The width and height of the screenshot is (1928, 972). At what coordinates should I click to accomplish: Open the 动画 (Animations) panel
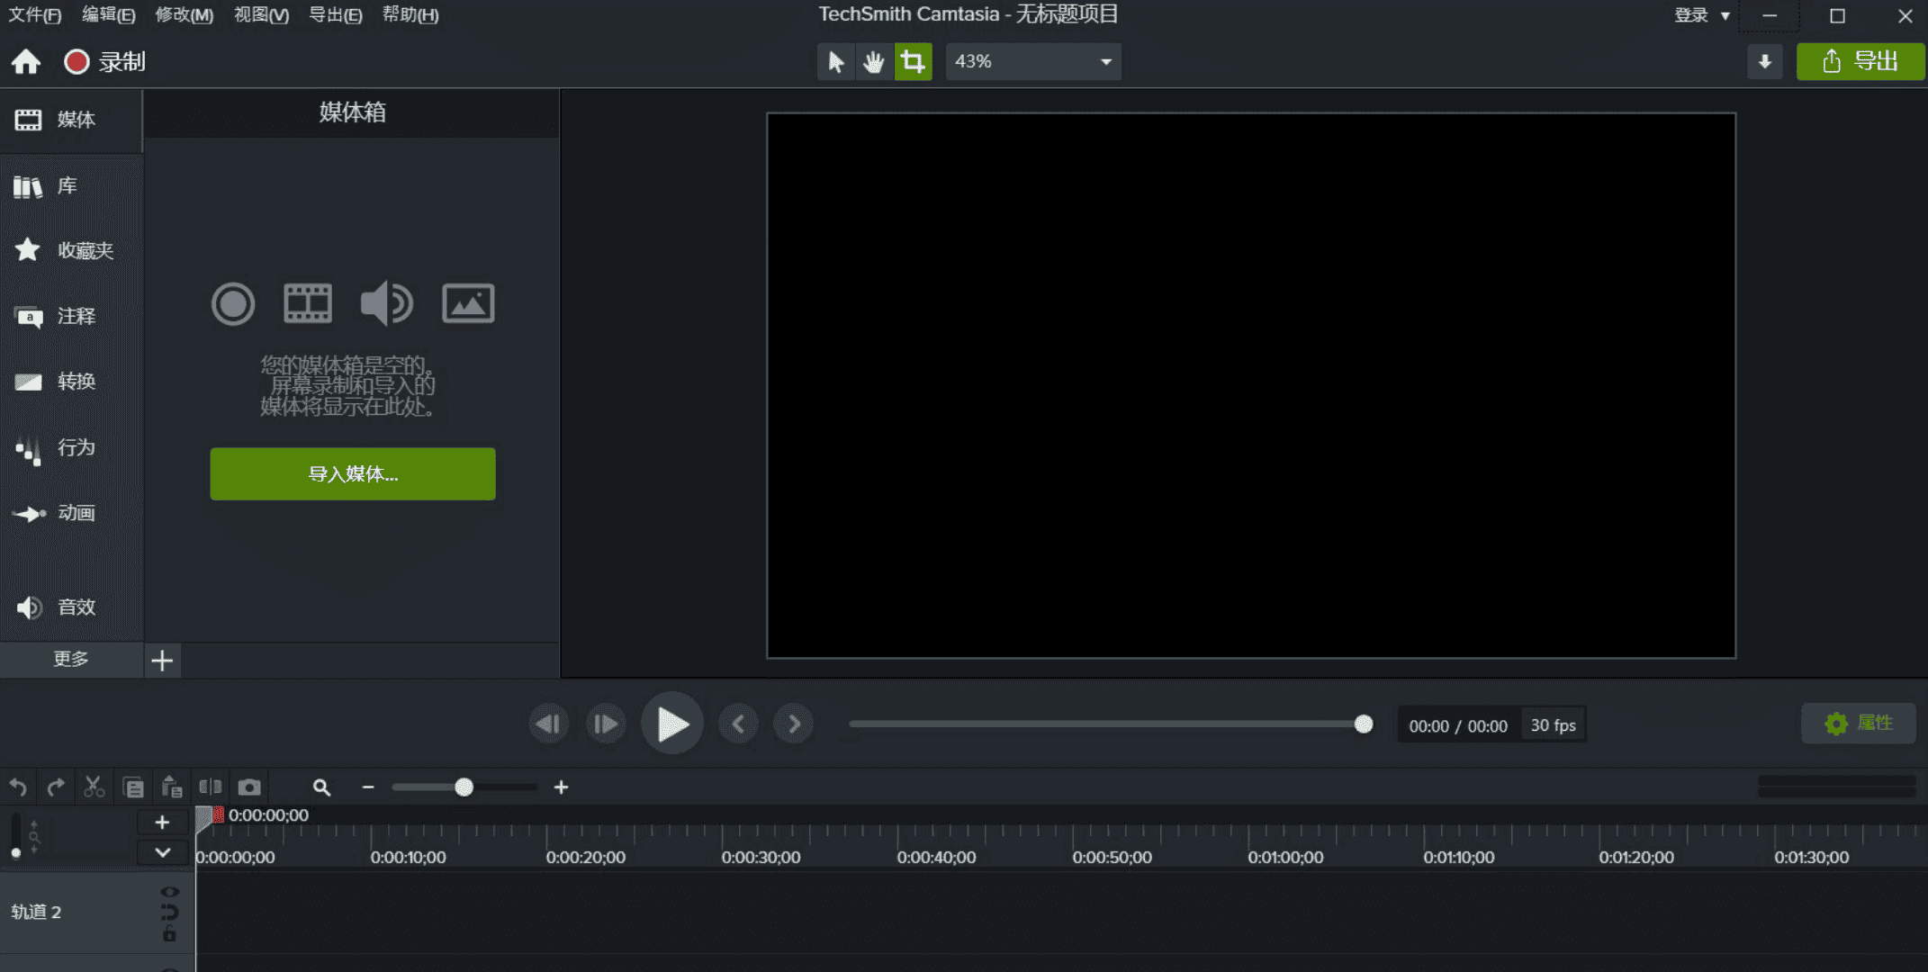tap(72, 513)
